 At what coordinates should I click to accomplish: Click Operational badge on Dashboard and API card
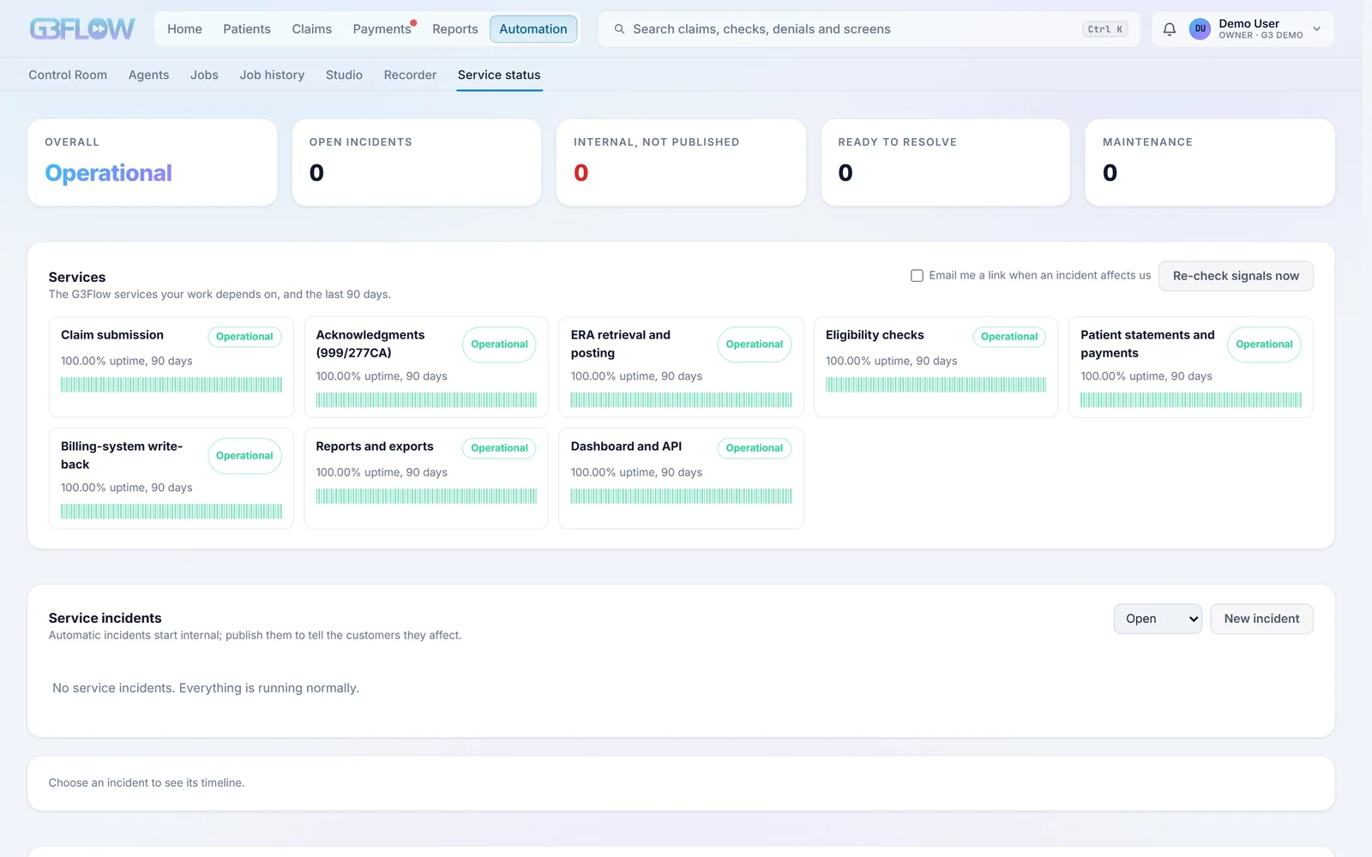tap(755, 448)
